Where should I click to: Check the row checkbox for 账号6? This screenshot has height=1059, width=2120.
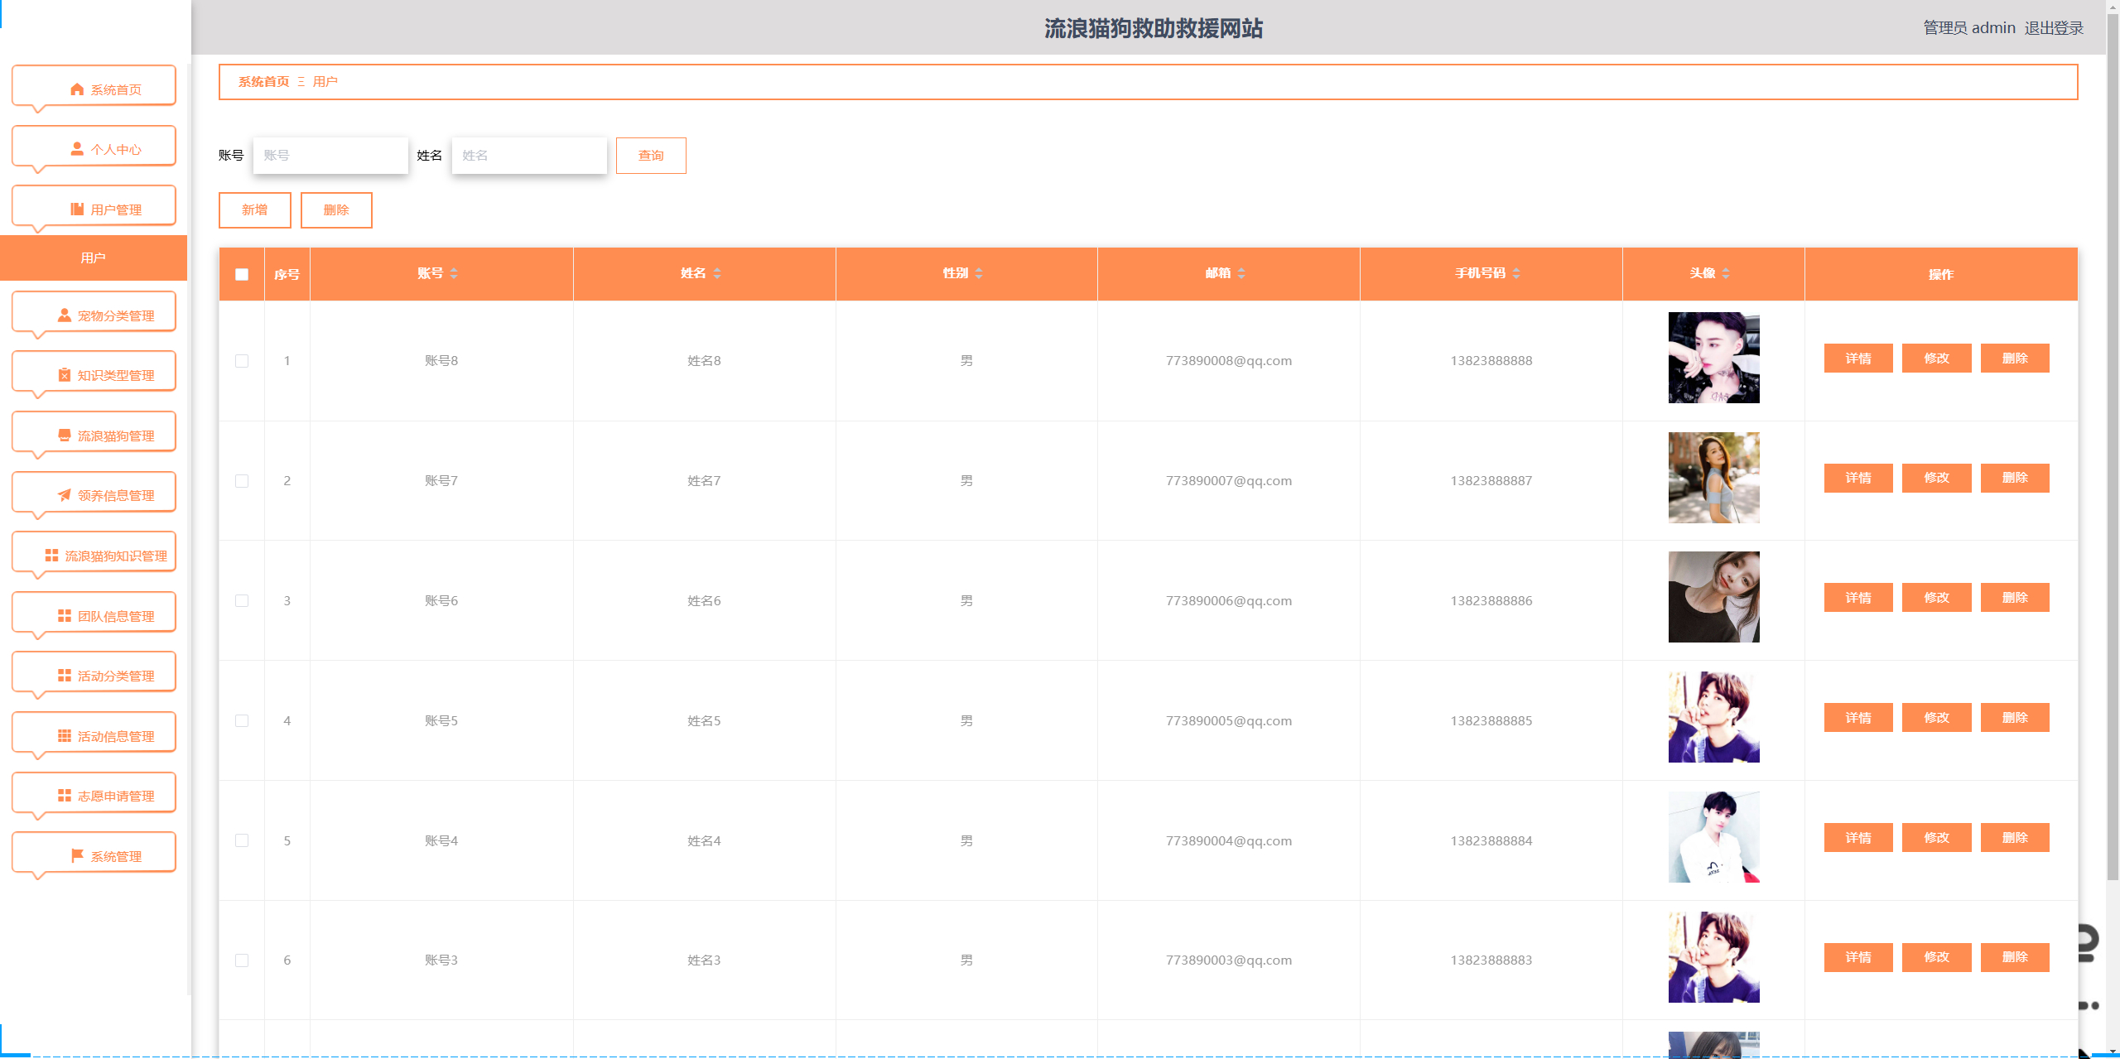point(242,600)
